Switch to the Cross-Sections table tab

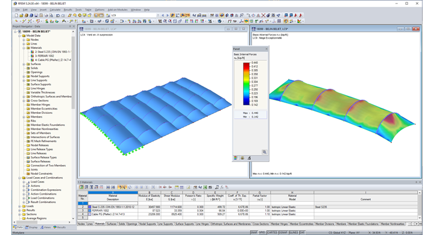pos(261,224)
